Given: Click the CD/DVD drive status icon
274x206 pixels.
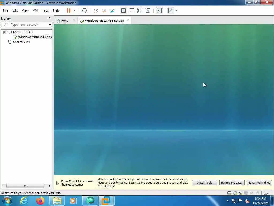Looking at the screenshot, I should coord(235,193).
